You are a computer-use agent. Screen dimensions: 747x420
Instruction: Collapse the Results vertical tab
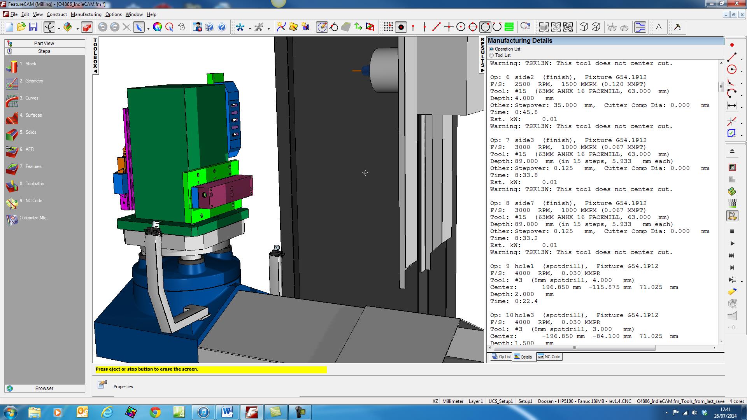482,55
